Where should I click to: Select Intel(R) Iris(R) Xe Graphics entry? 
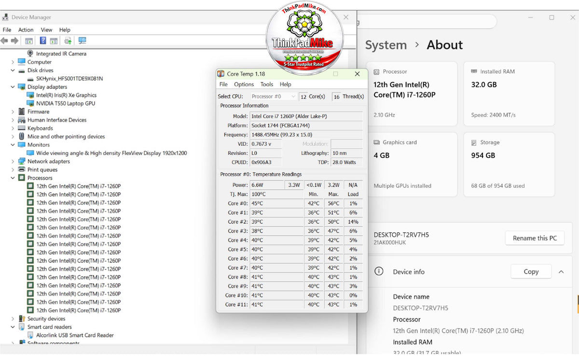66,95
